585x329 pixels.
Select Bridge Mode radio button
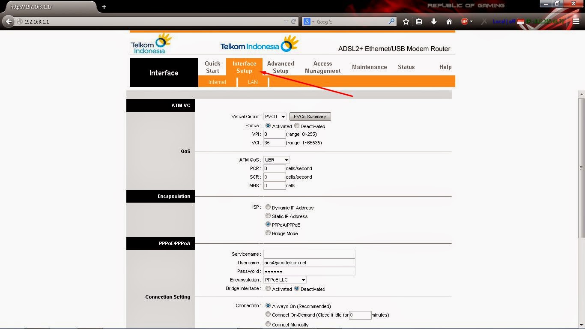268,233
